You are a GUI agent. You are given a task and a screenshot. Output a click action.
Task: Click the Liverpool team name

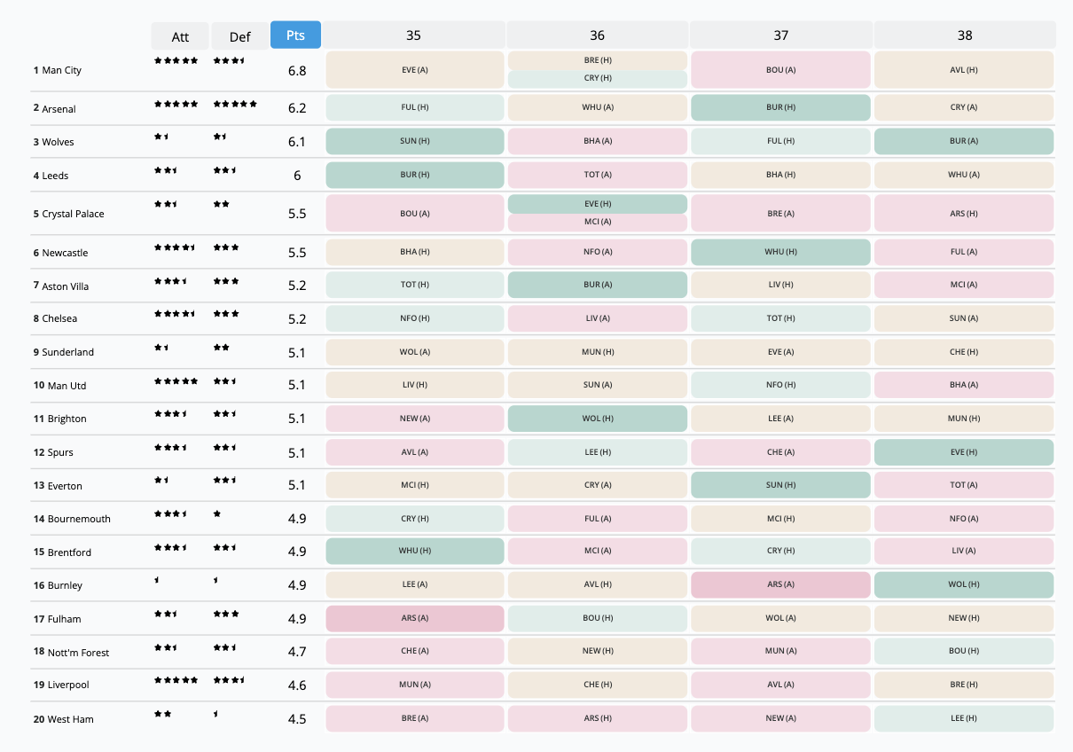[68, 685]
